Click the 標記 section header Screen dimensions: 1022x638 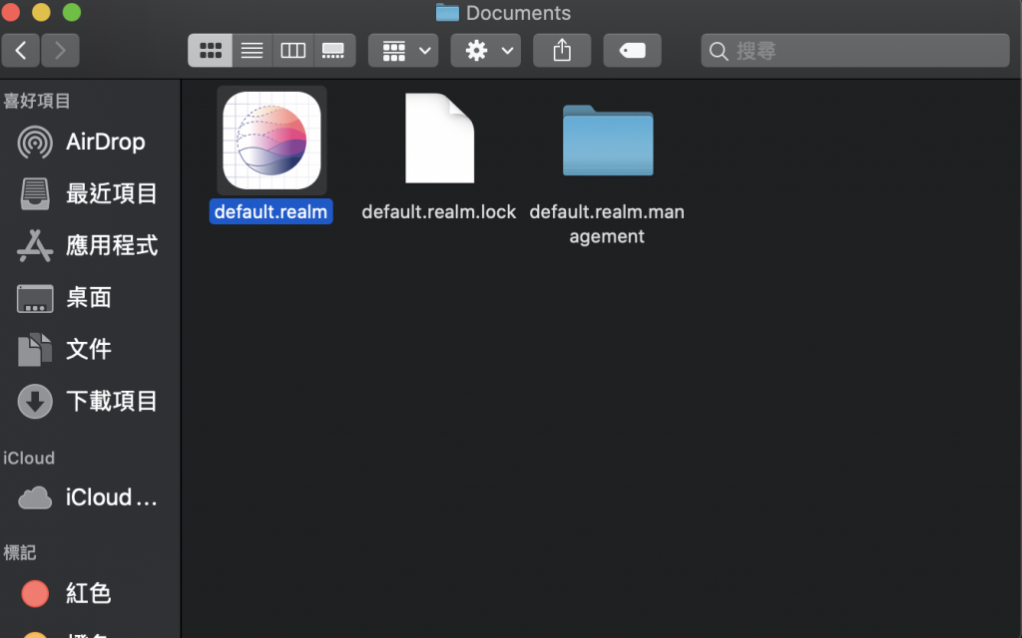(20, 552)
